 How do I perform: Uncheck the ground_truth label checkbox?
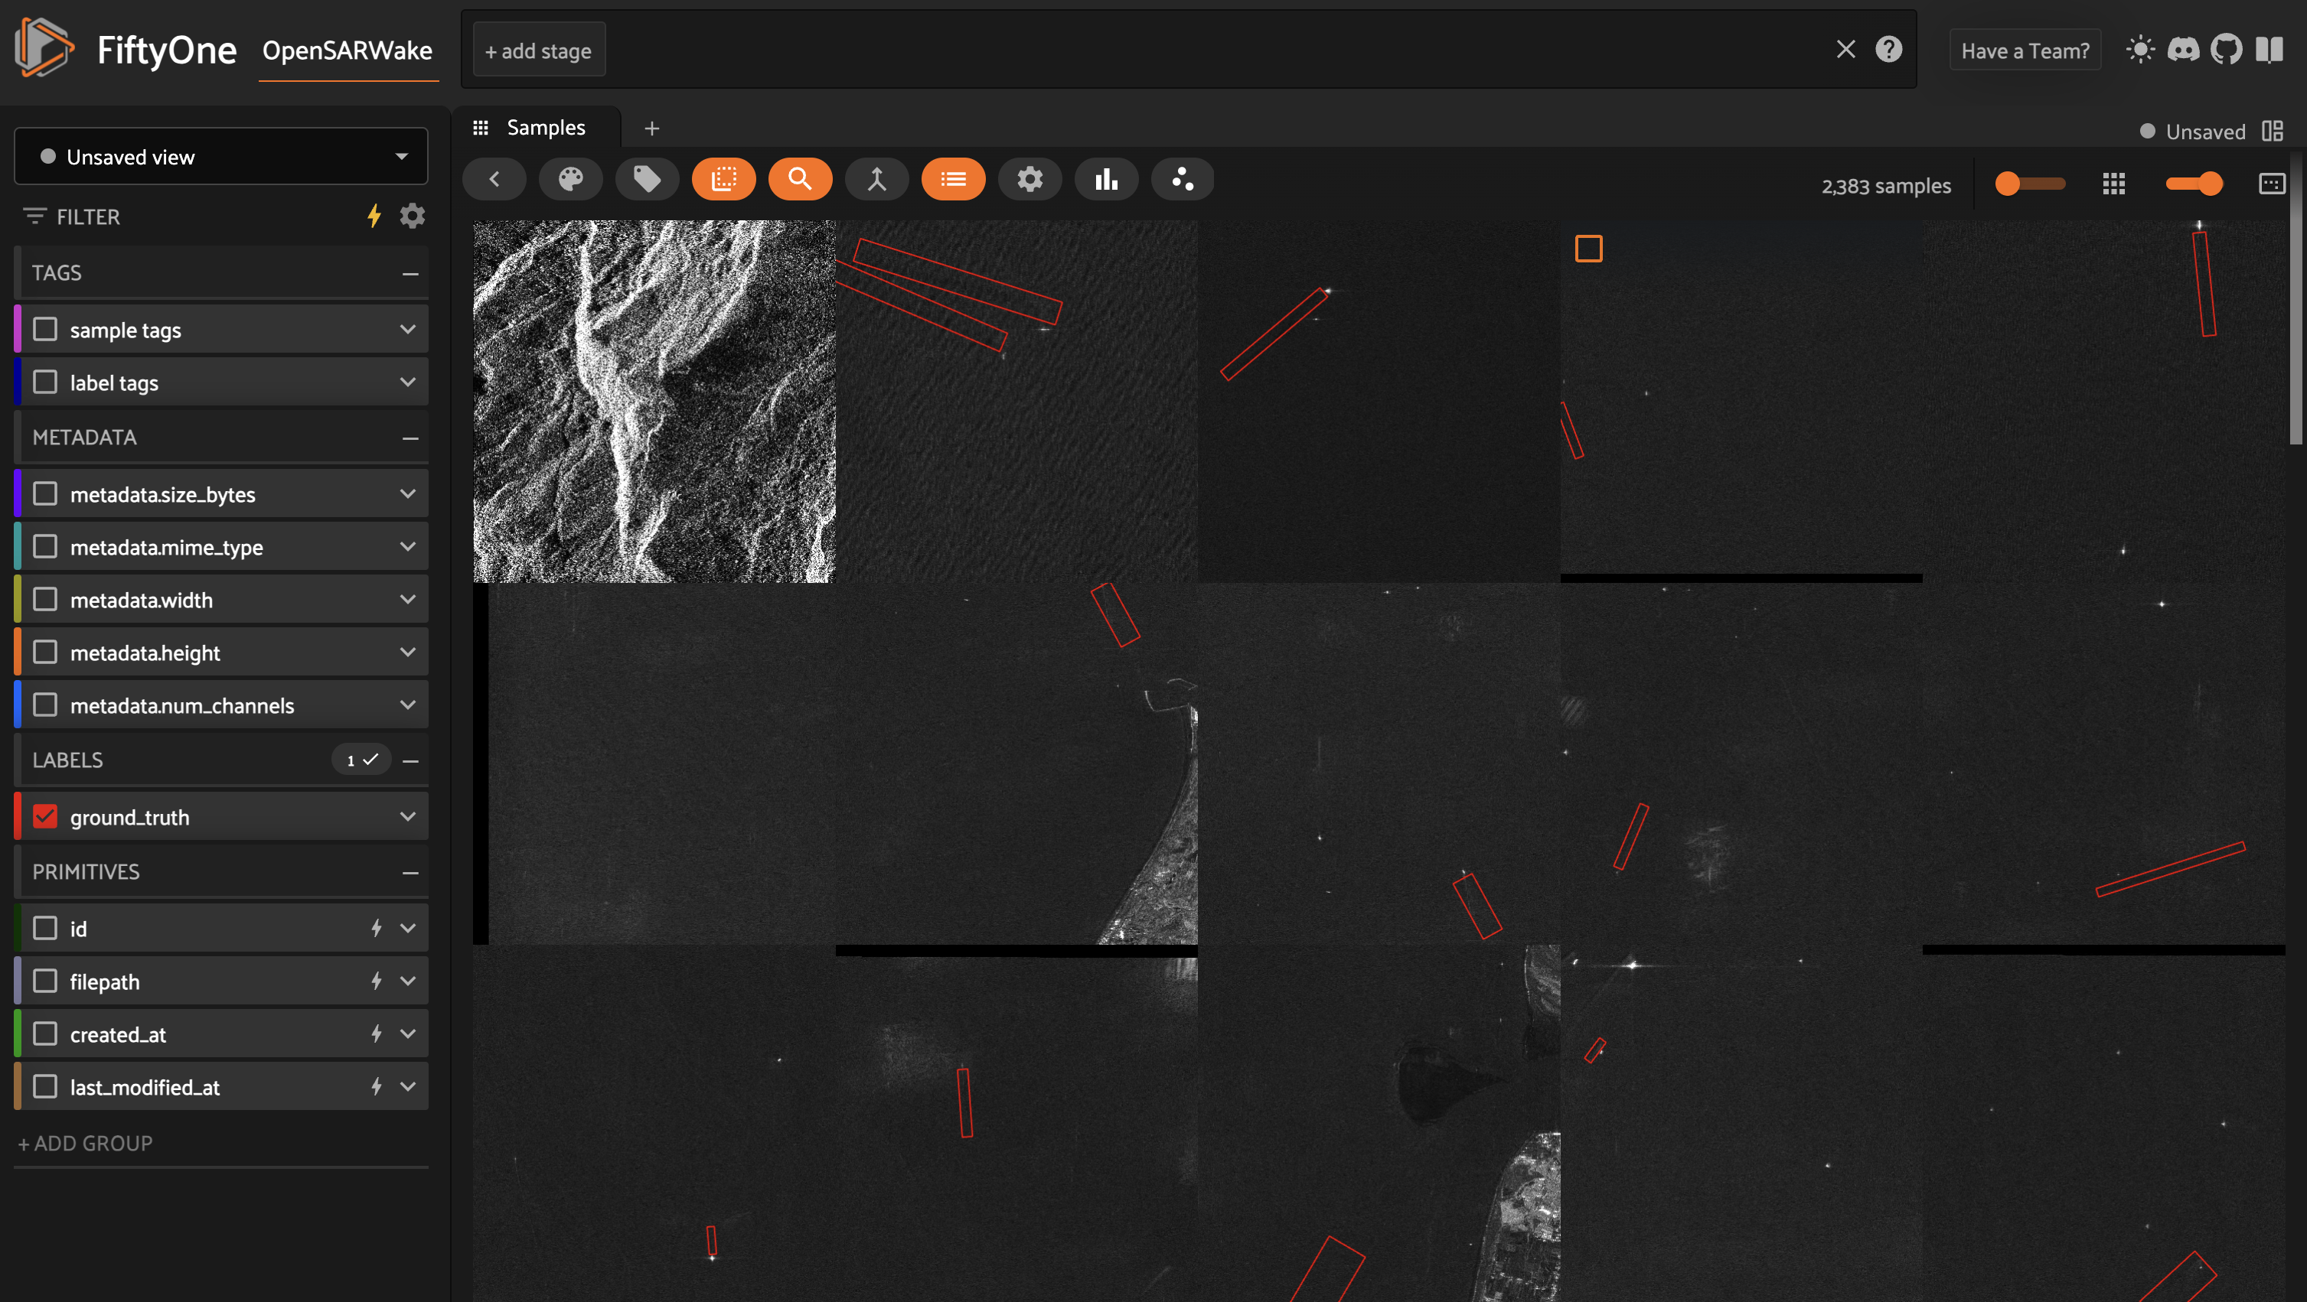[46, 816]
